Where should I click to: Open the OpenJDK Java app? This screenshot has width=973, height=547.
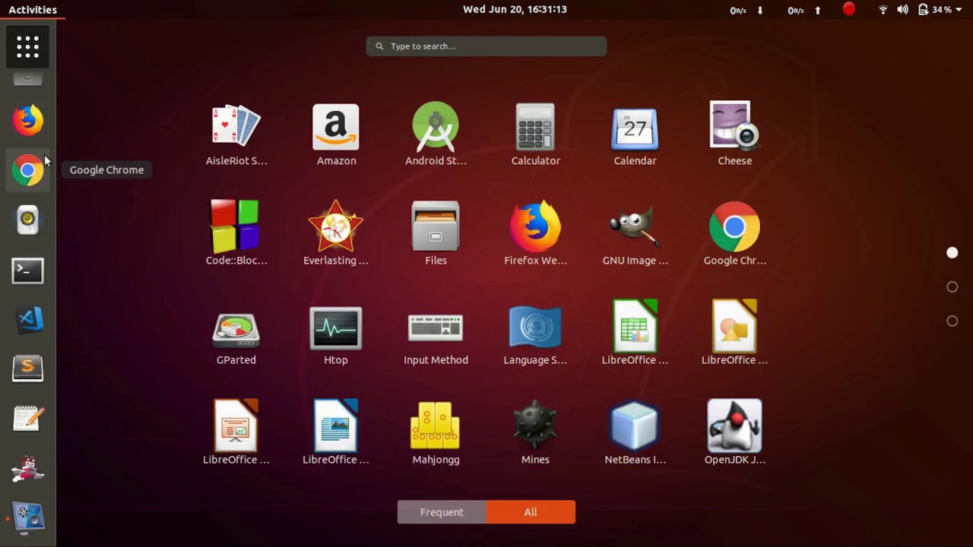tap(734, 433)
